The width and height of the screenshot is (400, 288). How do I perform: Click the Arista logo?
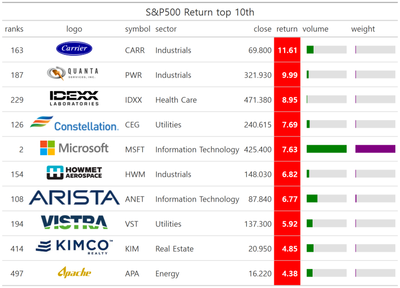[x=74, y=198]
